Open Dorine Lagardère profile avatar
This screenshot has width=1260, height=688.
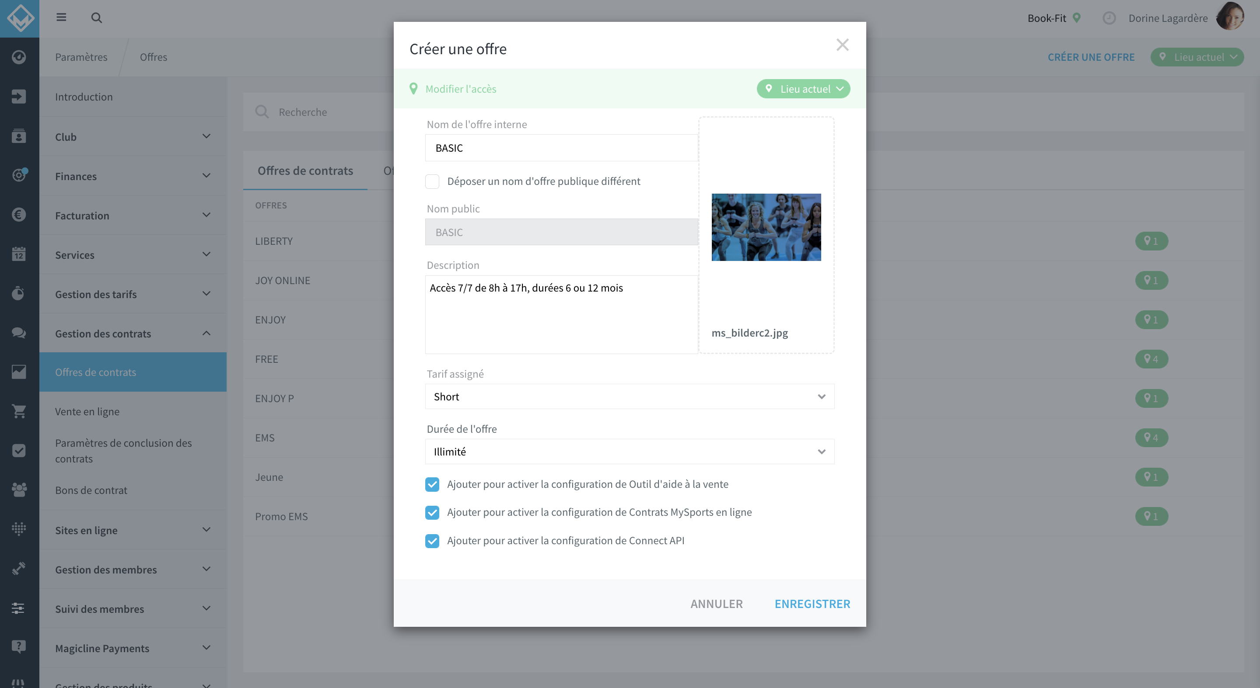tap(1230, 17)
